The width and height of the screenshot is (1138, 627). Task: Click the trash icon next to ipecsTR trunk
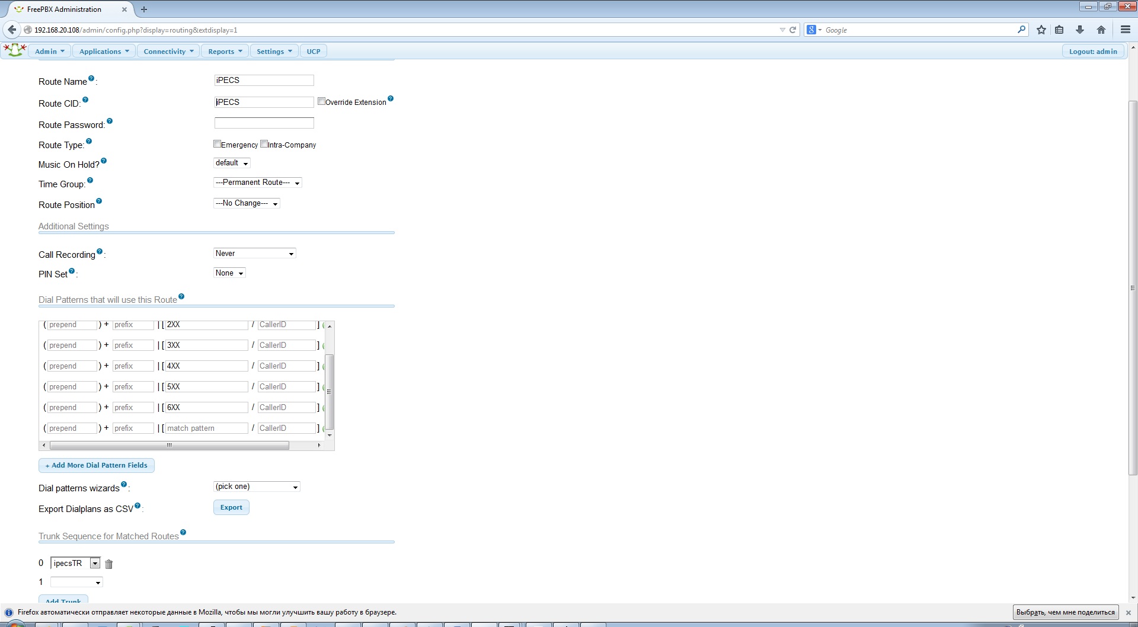[x=108, y=564]
